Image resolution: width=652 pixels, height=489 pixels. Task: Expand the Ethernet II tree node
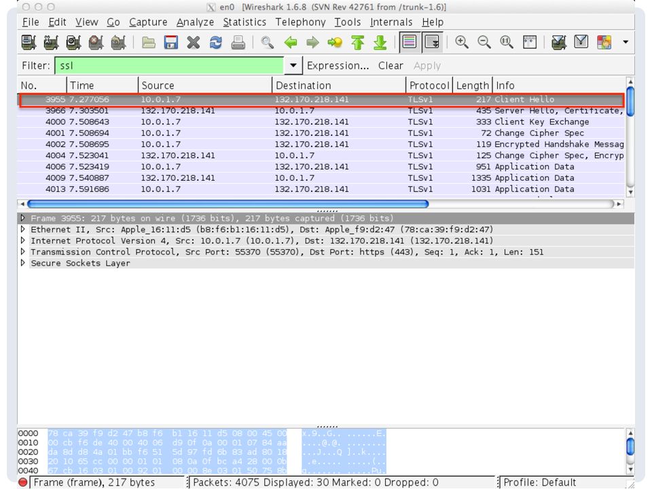23,229
